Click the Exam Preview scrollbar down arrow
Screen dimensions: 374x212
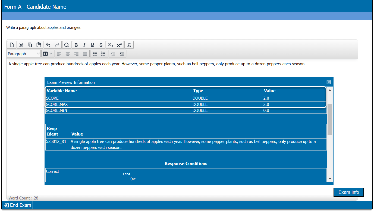(330, 179)
